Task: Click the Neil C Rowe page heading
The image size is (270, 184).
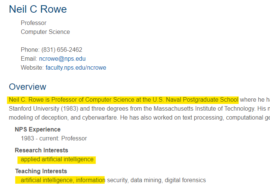Action: [38, 9]
